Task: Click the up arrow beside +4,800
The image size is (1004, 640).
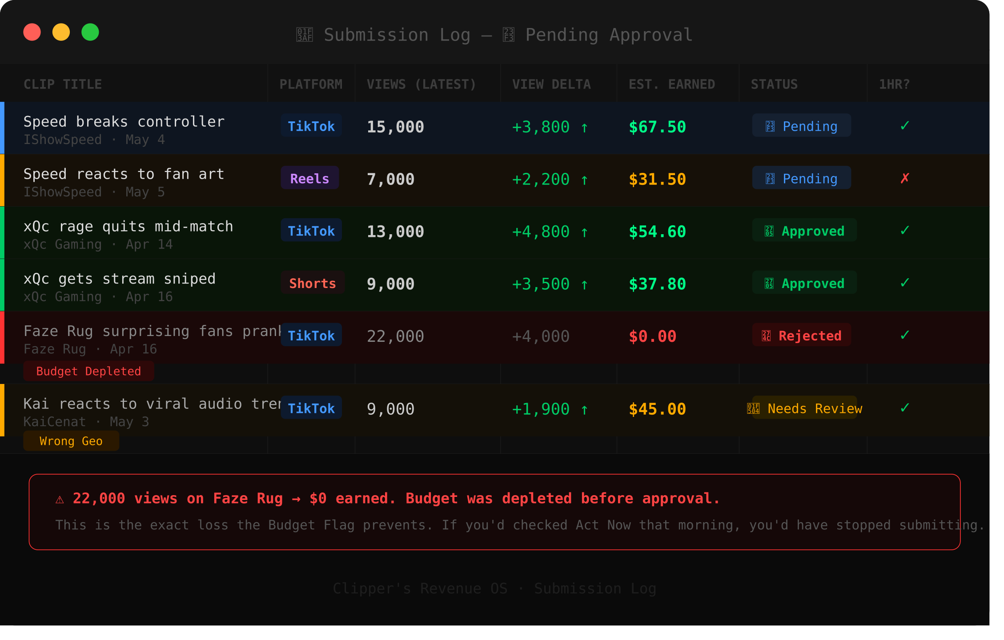Action: [584, 232]
